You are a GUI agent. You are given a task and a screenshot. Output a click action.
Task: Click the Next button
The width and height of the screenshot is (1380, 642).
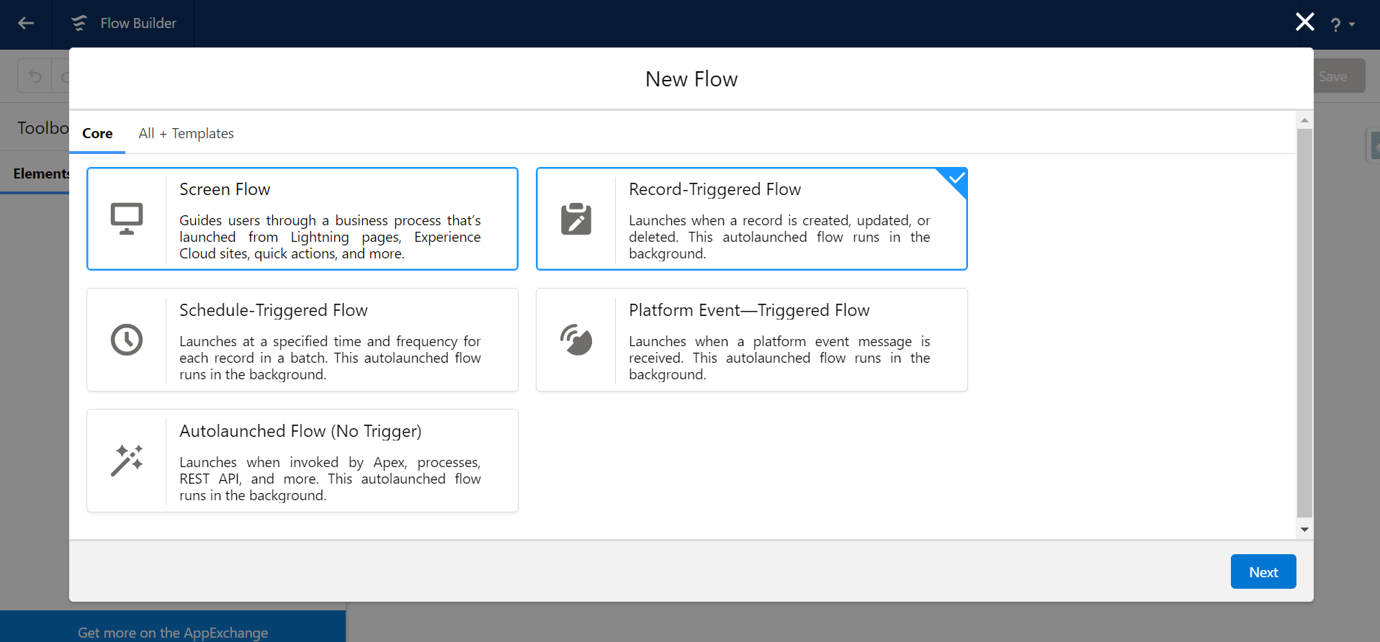point(1263,571)
